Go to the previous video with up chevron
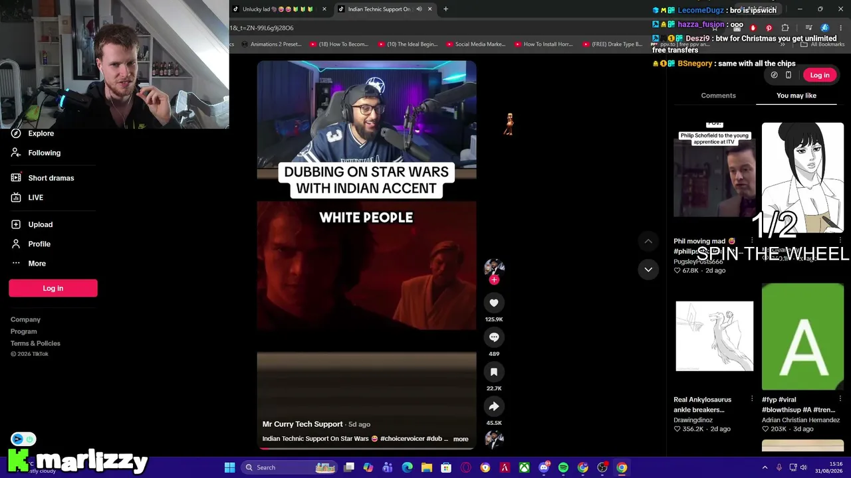 [648, 241]
